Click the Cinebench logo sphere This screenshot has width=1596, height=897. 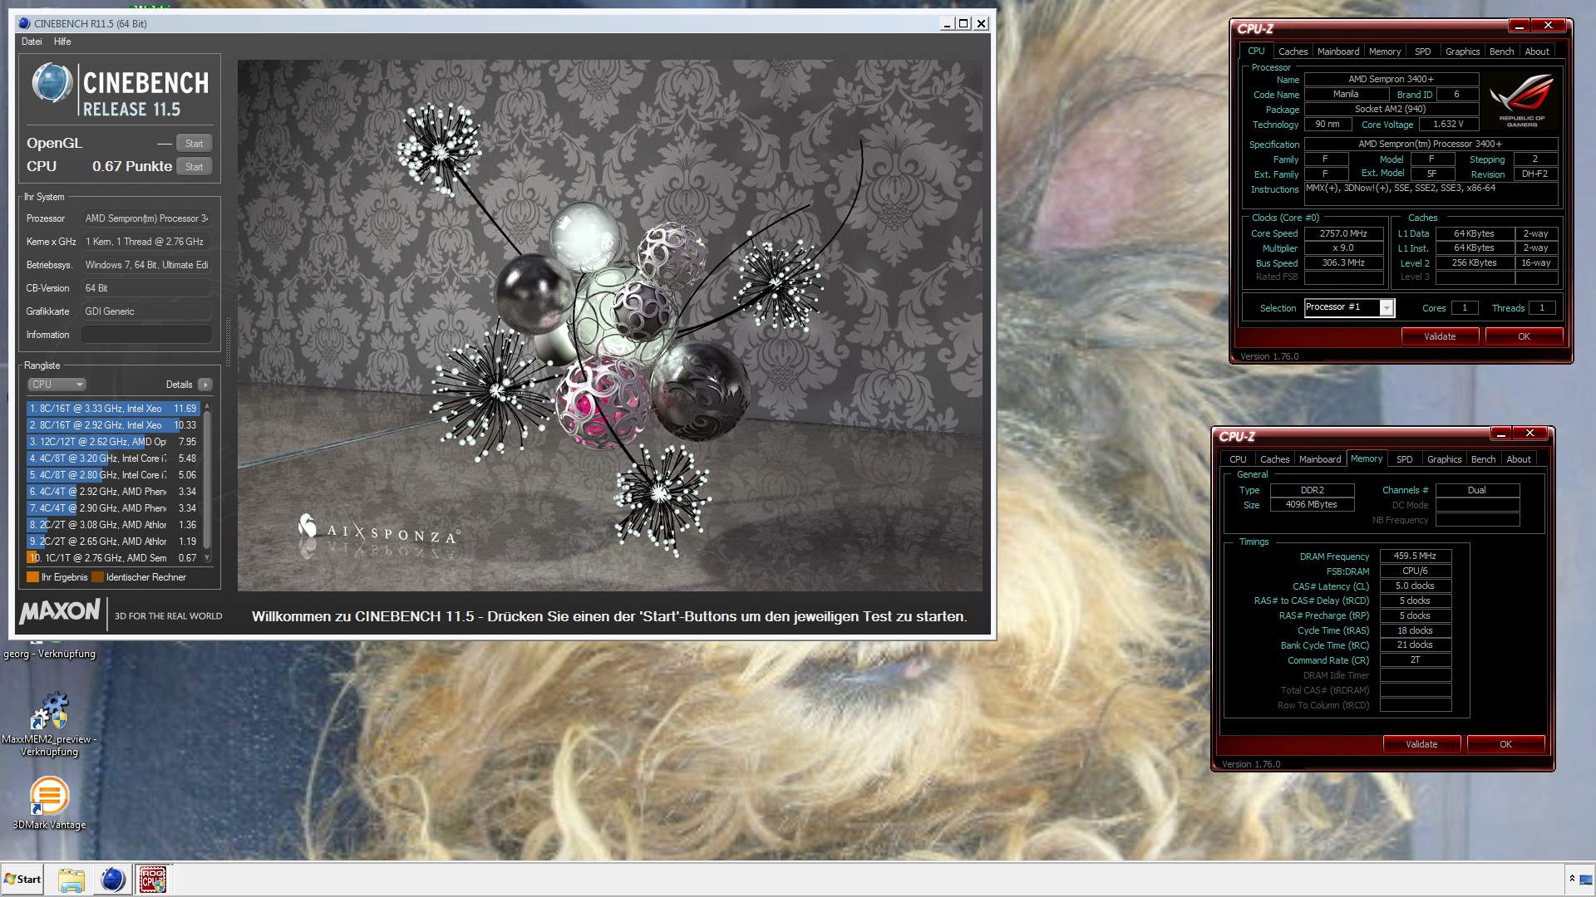pyautogui.click(x=52, y=84)
